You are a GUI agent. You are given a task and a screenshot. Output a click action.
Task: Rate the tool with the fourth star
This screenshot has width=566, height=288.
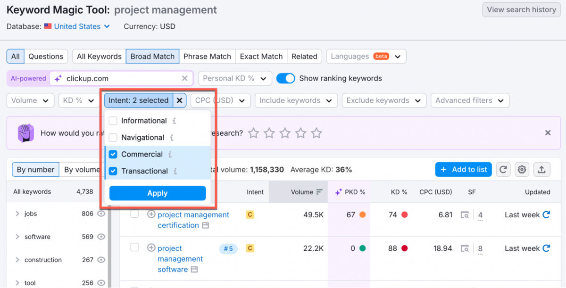300,133
